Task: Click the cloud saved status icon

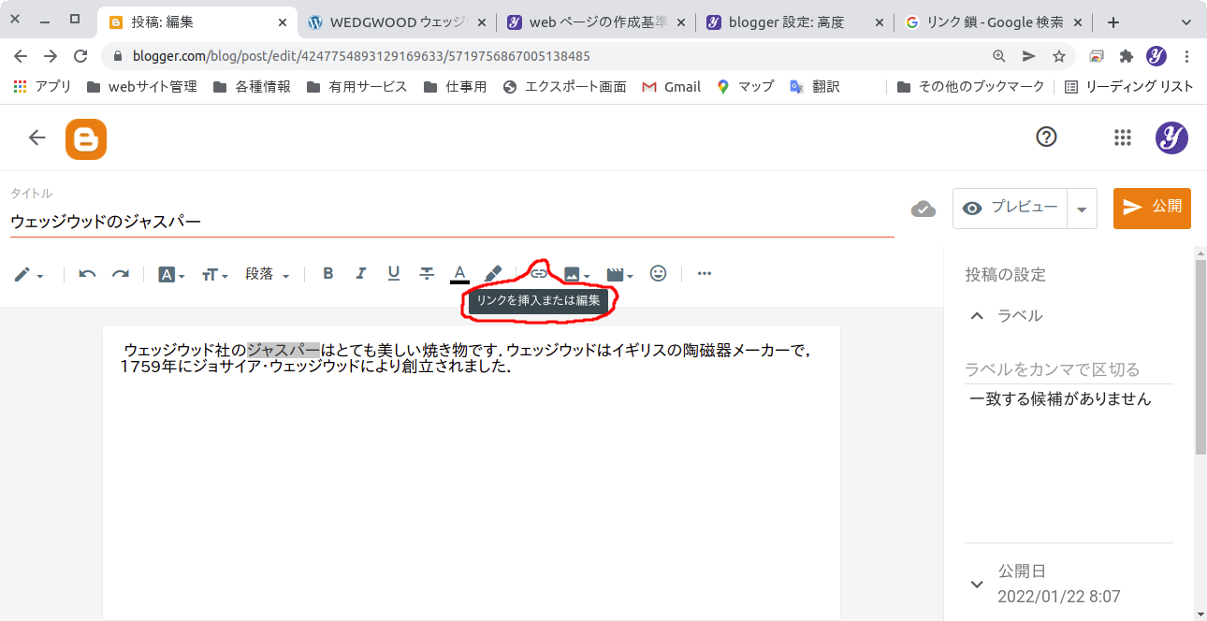Action: (923, 209)
